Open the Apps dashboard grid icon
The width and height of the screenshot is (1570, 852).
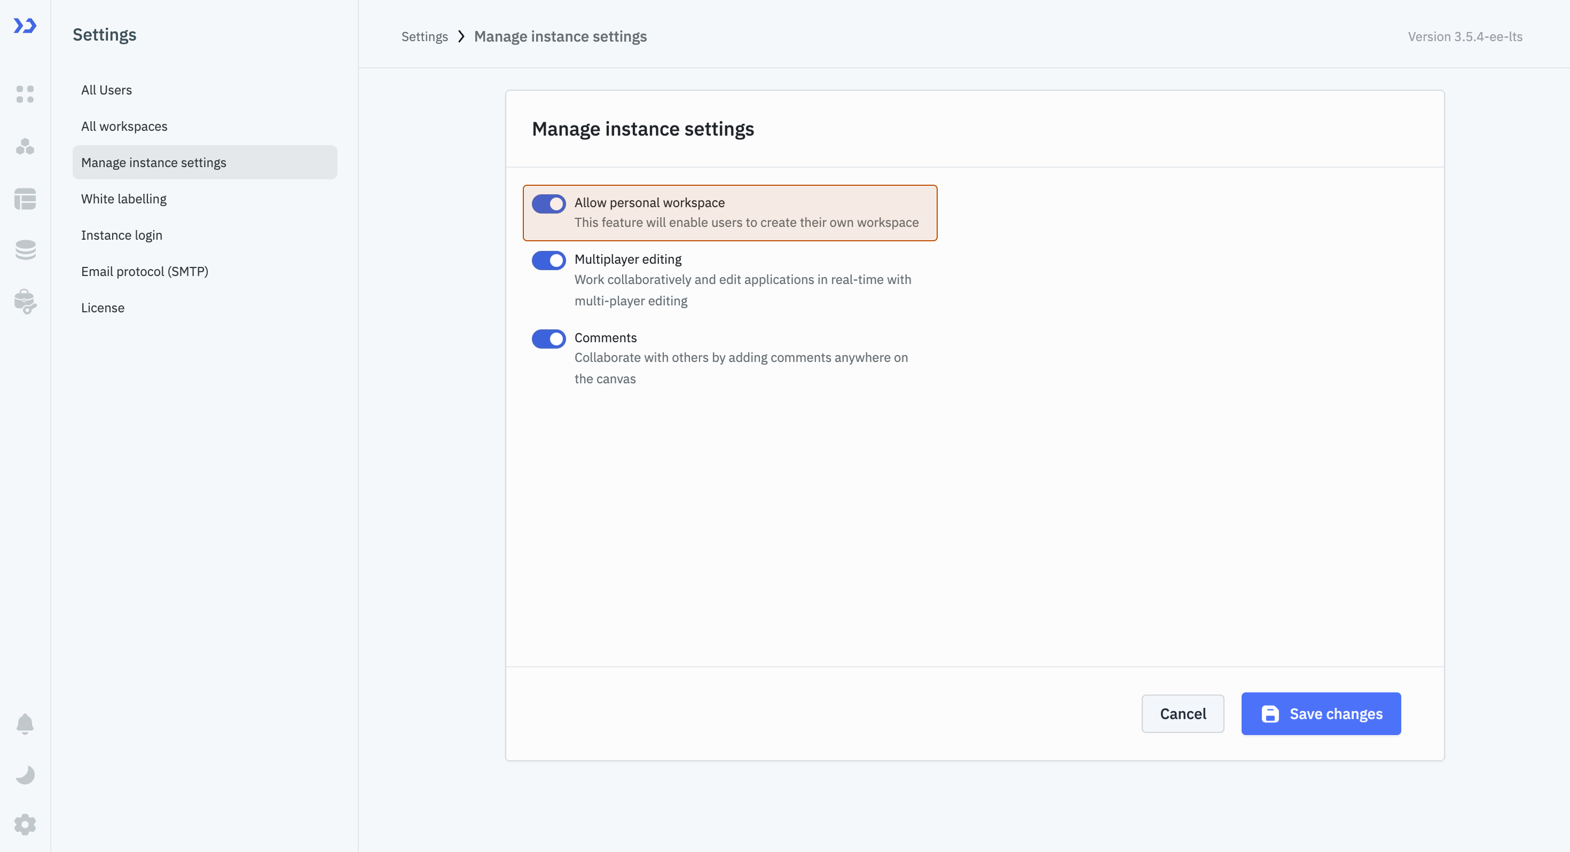pyautogui.click(x=25, y=94)
